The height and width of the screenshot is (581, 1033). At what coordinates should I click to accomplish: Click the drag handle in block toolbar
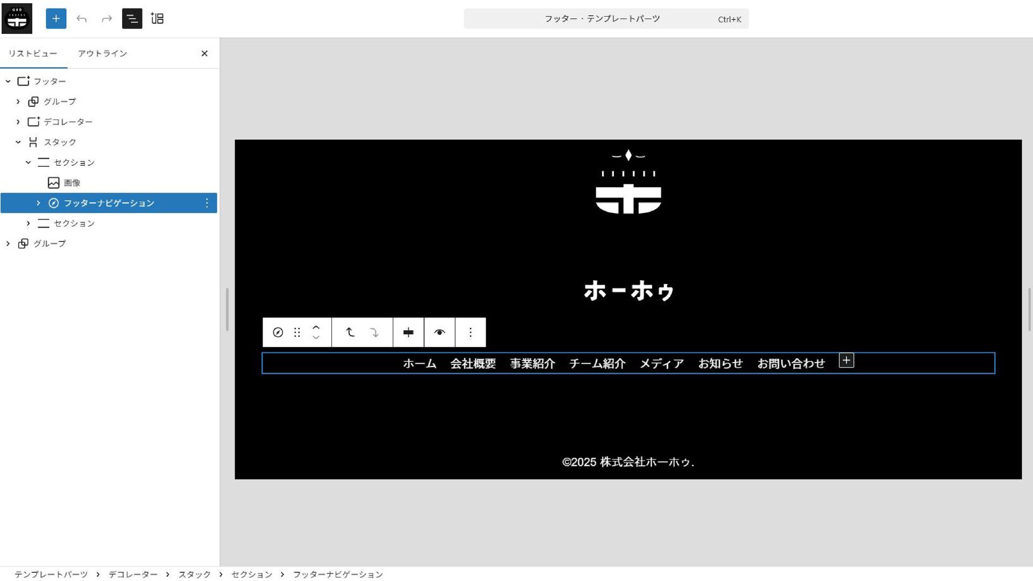[x=297, y=332]
